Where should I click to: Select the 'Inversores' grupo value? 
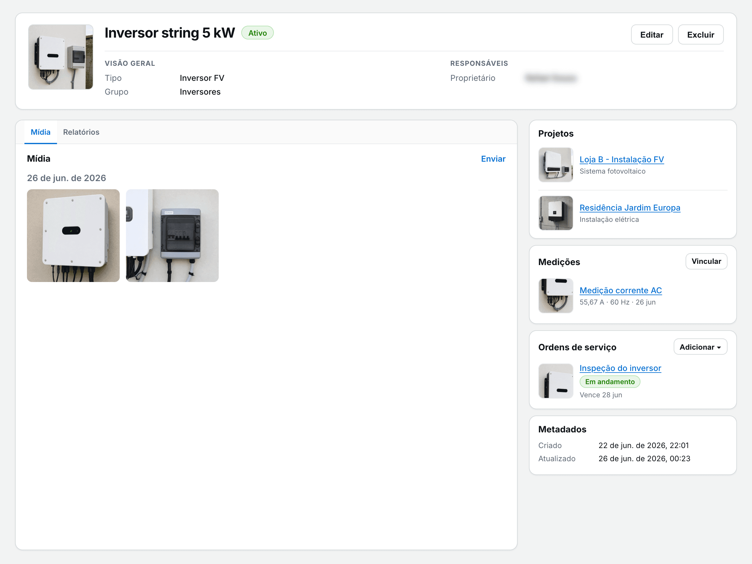pos(200,92)
